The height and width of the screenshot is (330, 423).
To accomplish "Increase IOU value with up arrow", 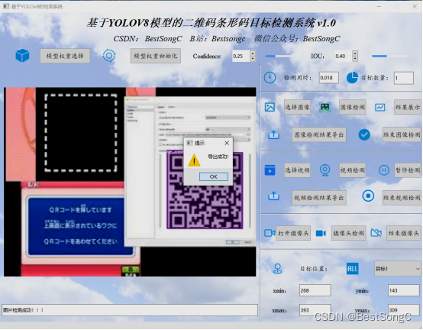I will tap(355, 53).
